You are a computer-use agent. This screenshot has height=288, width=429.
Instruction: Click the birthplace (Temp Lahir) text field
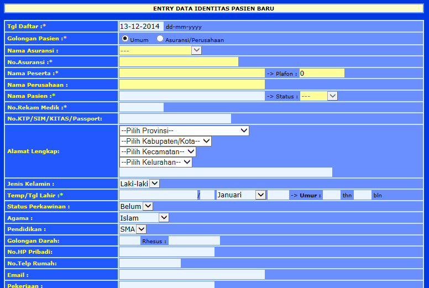tap(158, 195)
